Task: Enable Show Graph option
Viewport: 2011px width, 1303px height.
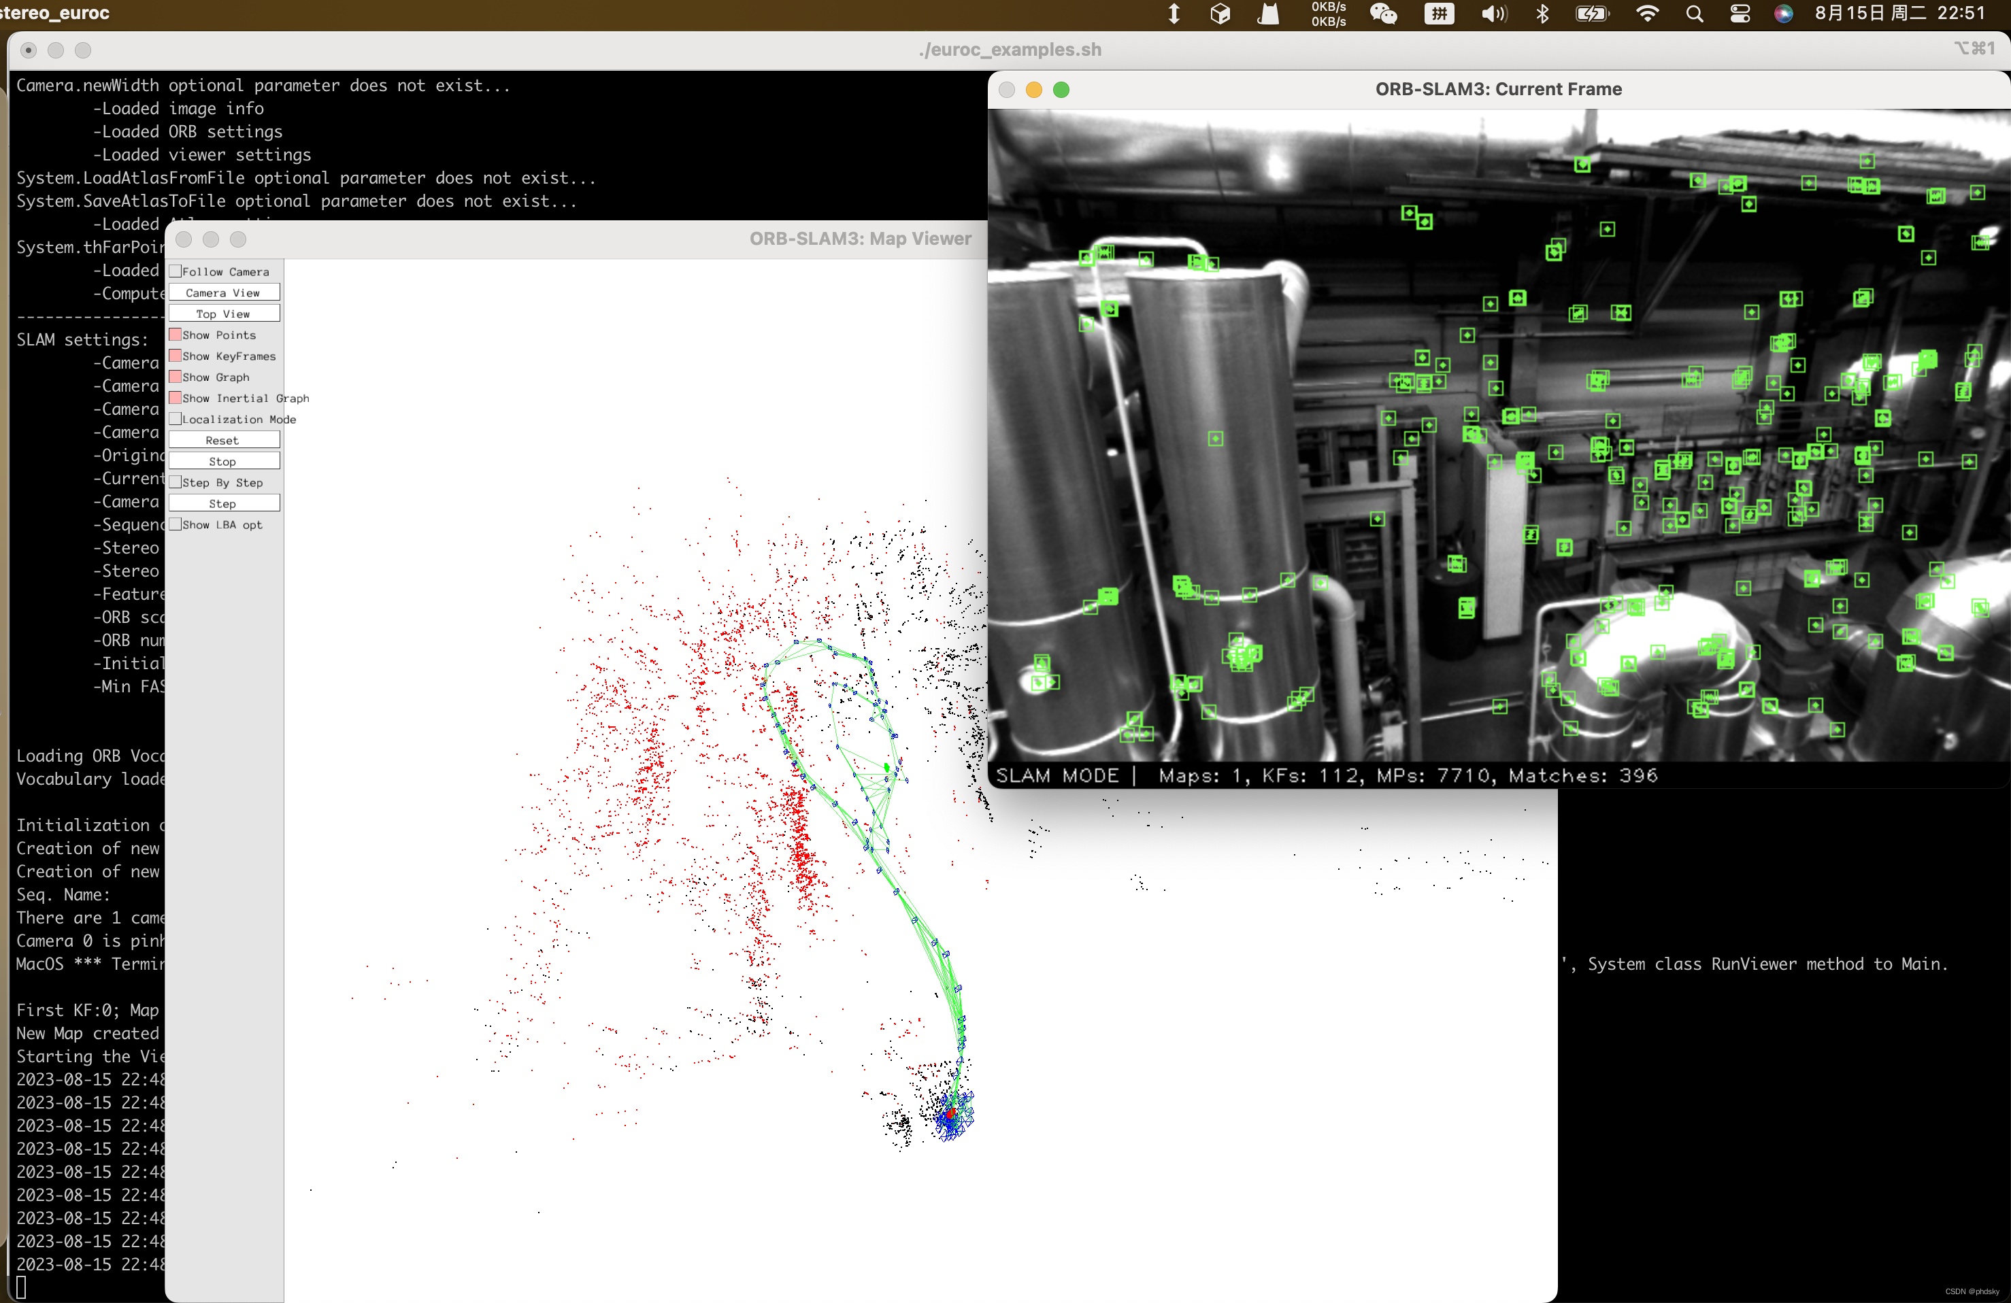Action: pyautogui.click(x=173, y=377)
